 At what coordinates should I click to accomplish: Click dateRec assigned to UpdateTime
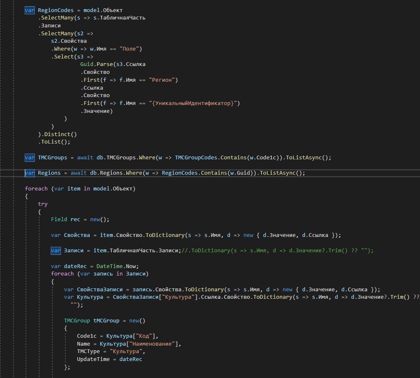pyautogui.click(x=131, y=359)
